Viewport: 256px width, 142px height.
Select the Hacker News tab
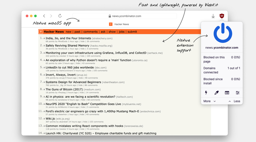tap(119, 24)
